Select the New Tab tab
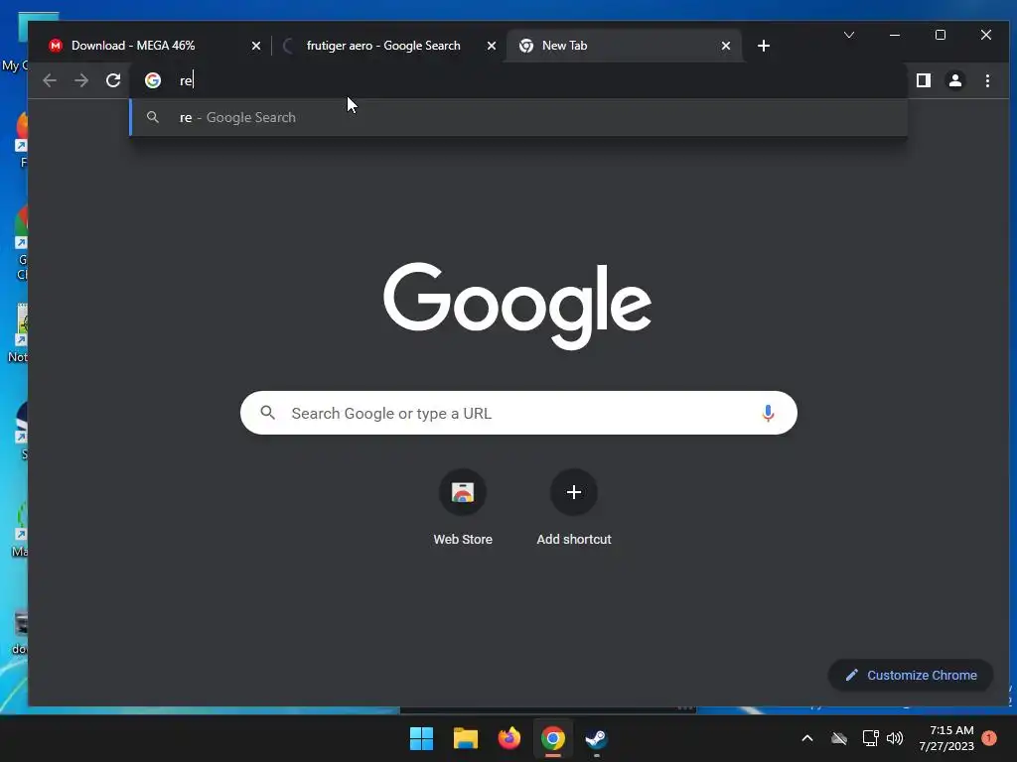Image resolution: width=1017 pixels, height=762 pixels. tap(623, 46)
